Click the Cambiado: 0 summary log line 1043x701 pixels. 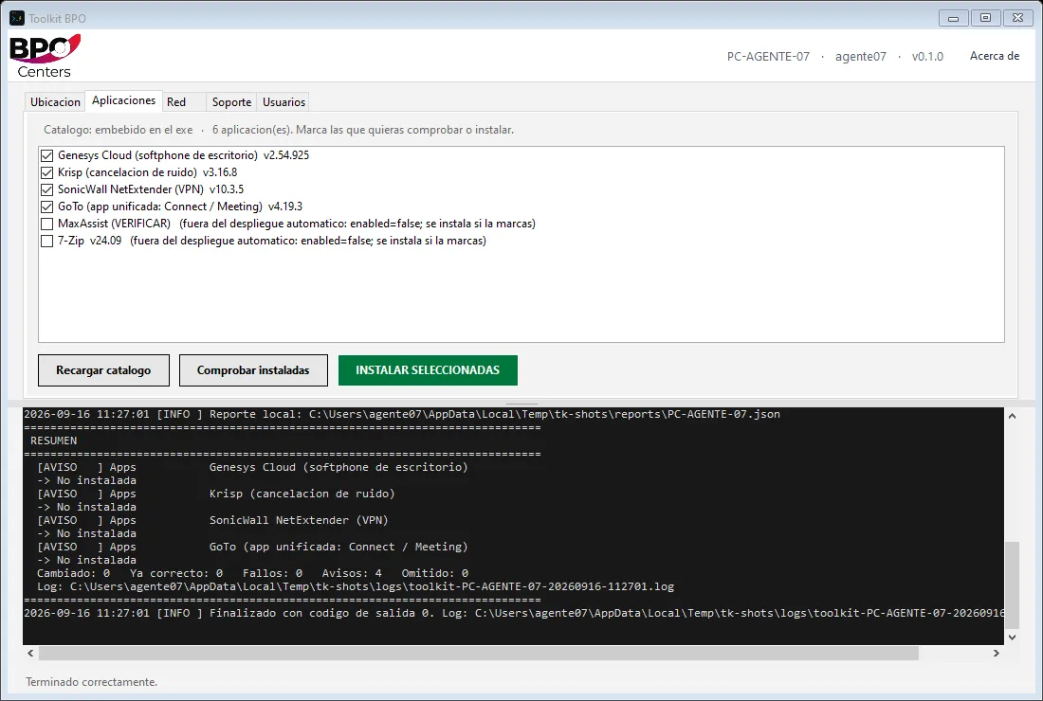[x=253, y=573]
